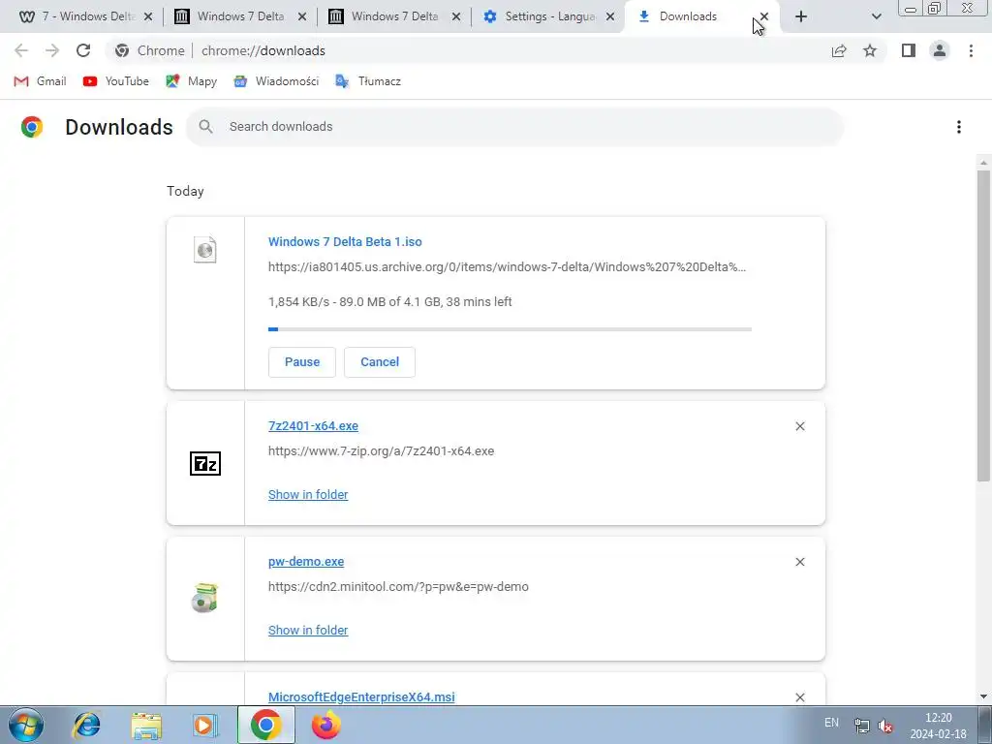
Task: Switch to the '7 - Windows Delta' tab
Action: coord(77,16)
